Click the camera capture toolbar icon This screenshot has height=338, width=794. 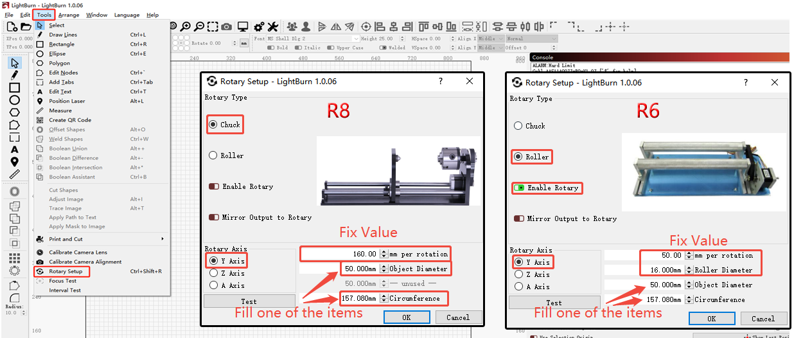(226, 26)
